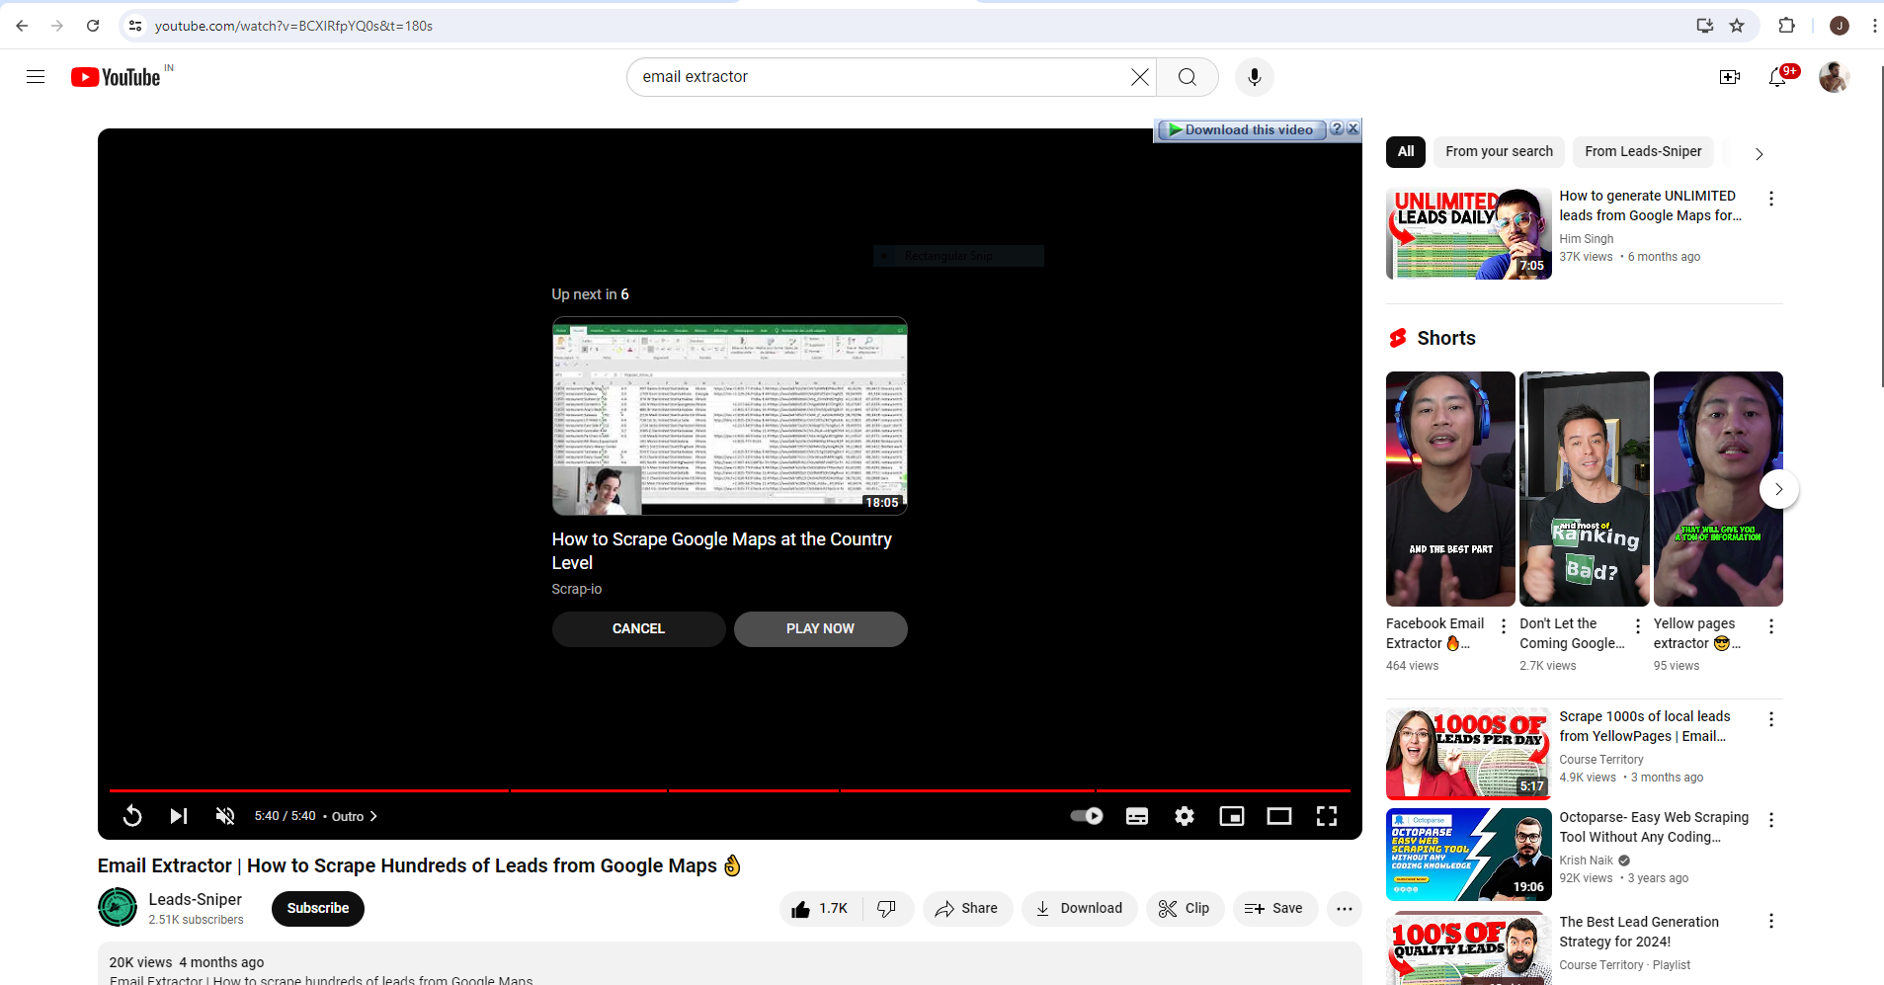The image size is (1884, 985).
Task: Open the notifications bell
Action: point(1777,77)
